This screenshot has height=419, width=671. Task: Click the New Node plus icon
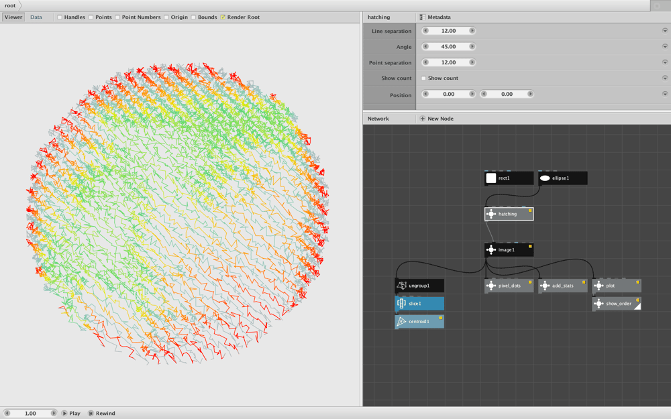[422, 119]
